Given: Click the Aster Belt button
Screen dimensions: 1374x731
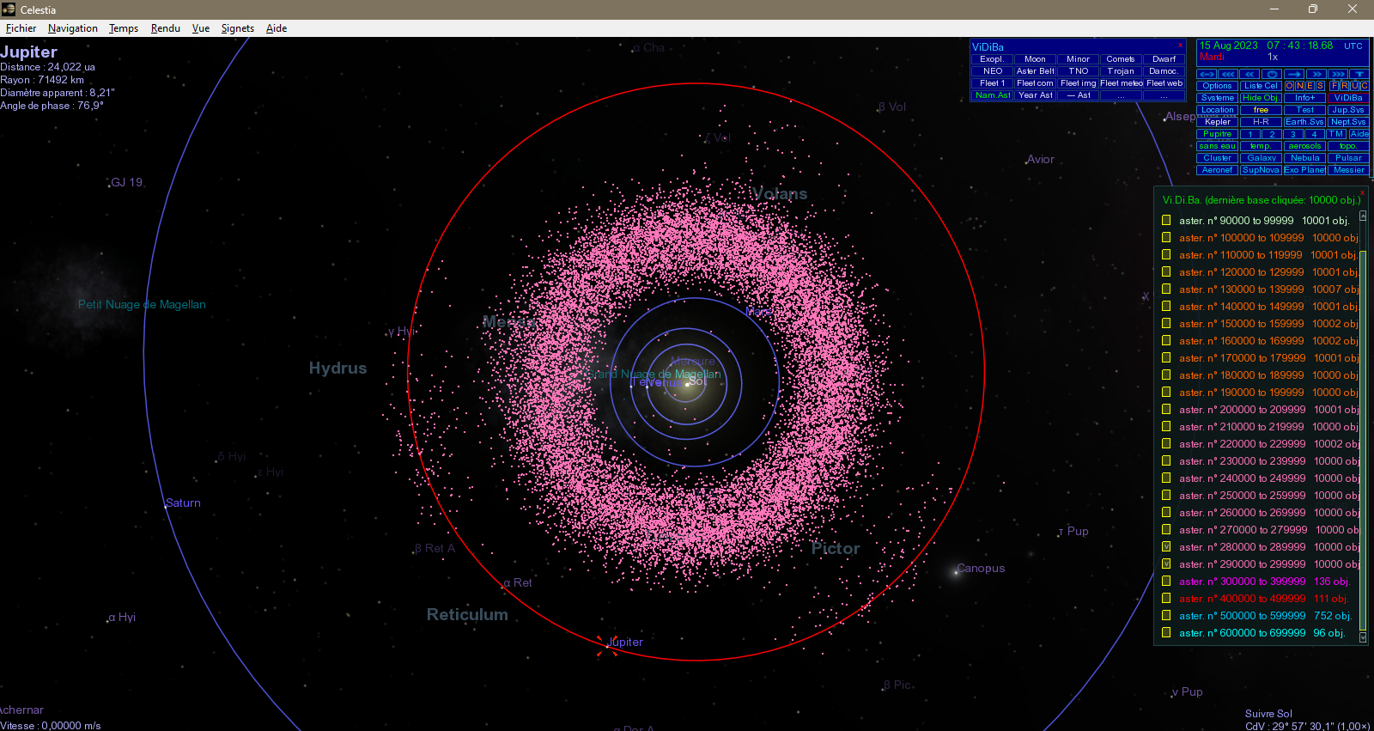Looking at the screenshot, I should 1036,71.
